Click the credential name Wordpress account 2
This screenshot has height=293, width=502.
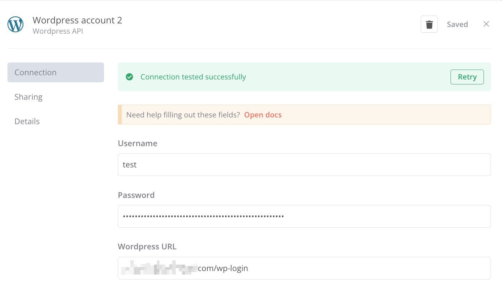(x=77, y=20)
